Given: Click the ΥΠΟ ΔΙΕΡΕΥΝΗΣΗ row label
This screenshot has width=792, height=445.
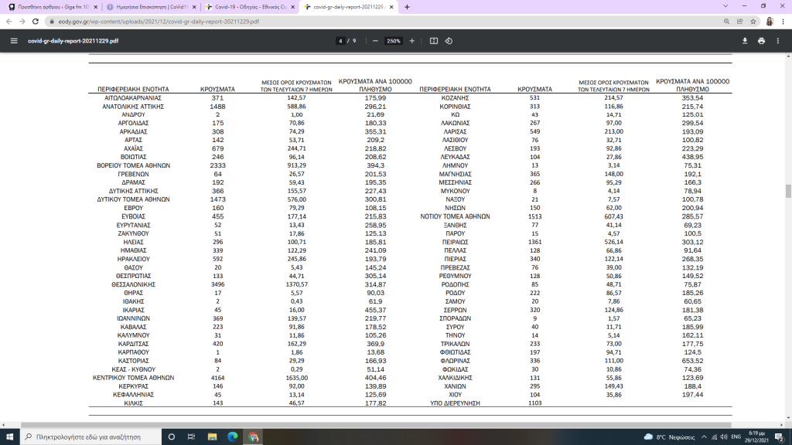Looking at the screenshot, I should coord(455,403).
